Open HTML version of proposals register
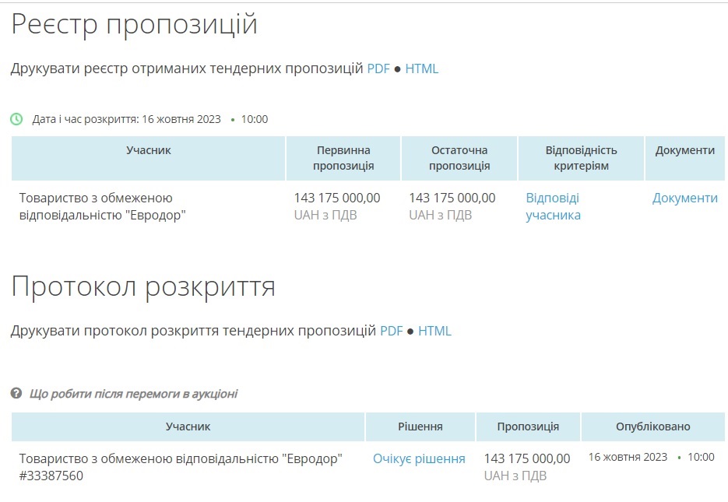728x502 pixels. pos(421,68)
